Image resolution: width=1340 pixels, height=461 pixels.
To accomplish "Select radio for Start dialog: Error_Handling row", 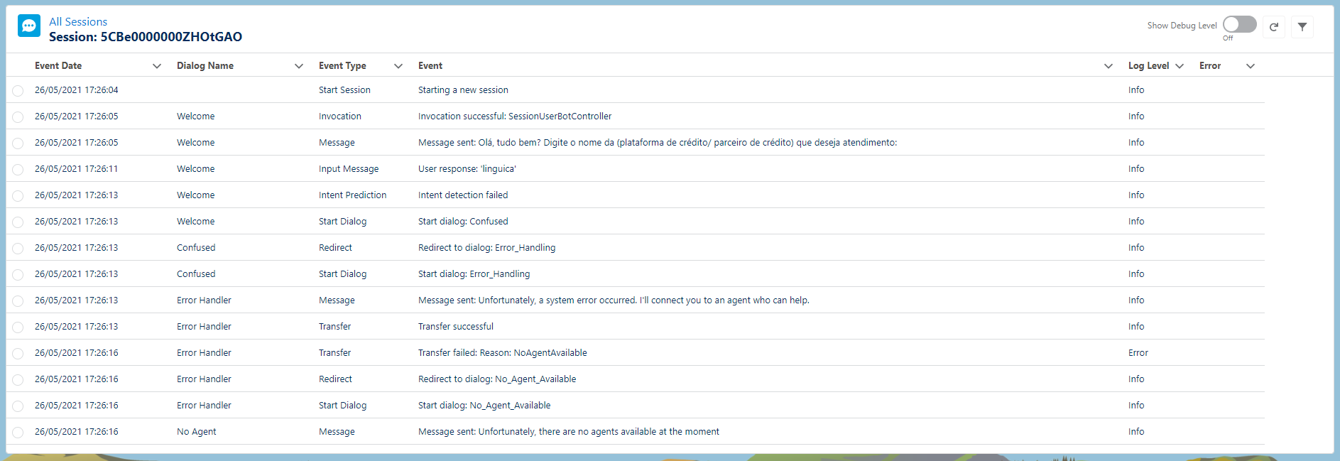I will tap(18, 275).
